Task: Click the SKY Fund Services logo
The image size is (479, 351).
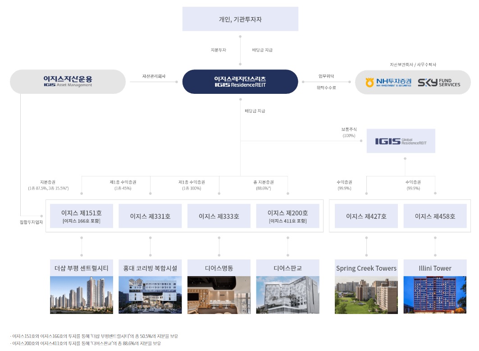Action: coord(439,83)
